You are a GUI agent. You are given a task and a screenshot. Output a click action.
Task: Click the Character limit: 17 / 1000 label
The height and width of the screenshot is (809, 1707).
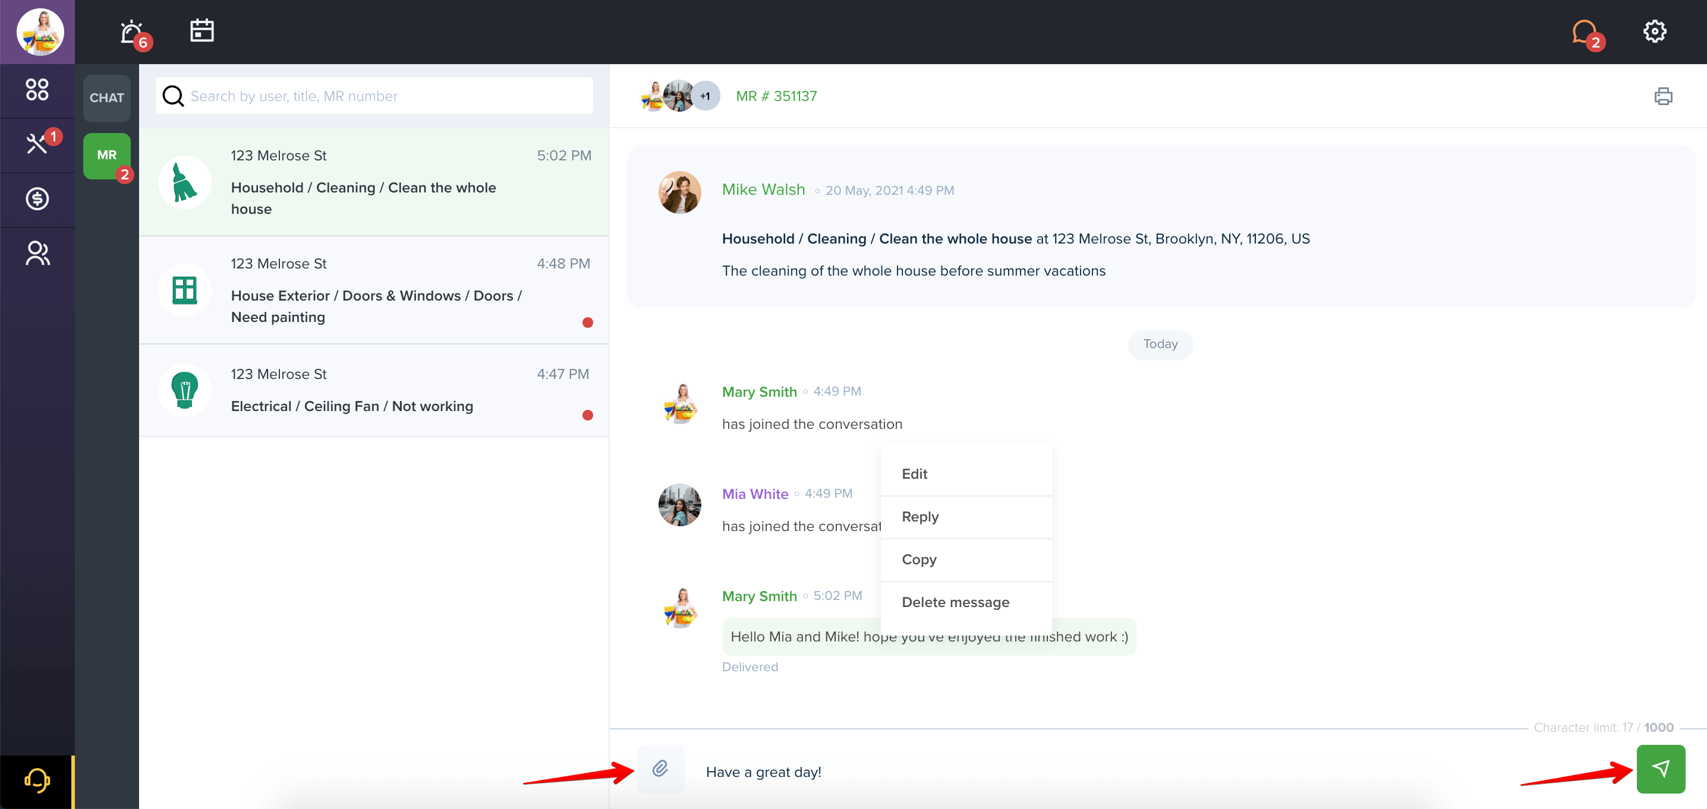click(x=1604, y=728)
